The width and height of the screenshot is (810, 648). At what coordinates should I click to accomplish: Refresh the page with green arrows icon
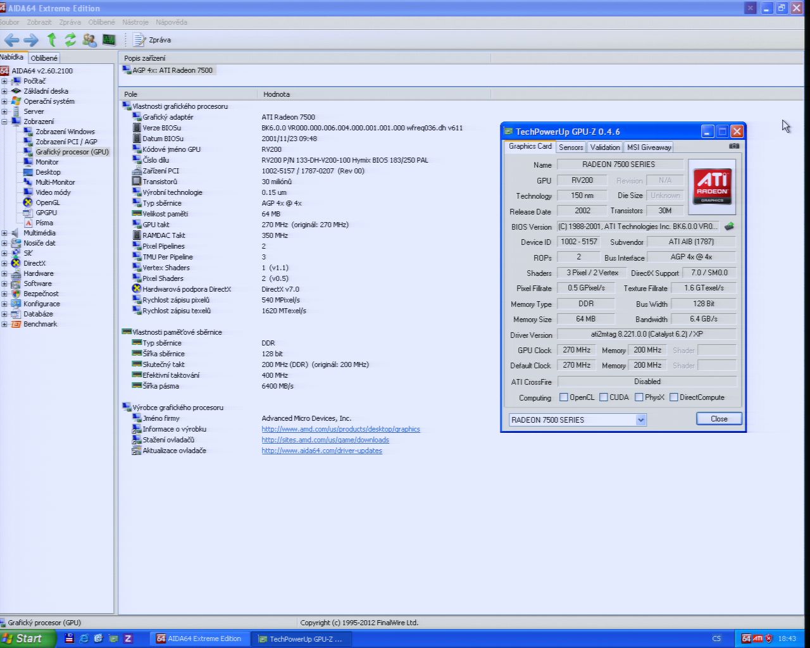tap(70, 40)
